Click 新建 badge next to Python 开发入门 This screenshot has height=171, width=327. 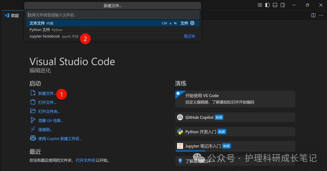pos(222,132)
